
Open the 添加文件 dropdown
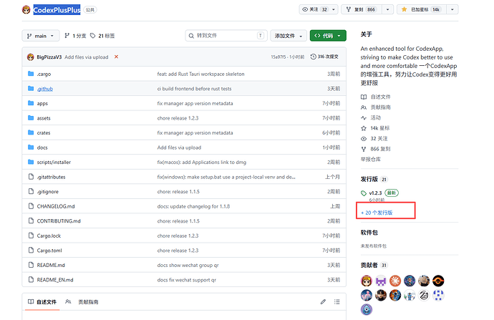tap(289, 36)
